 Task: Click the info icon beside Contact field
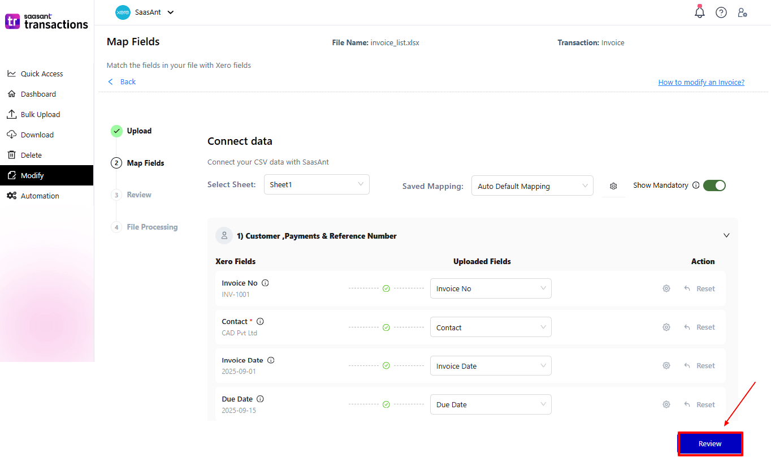click(x=260, y=321)
